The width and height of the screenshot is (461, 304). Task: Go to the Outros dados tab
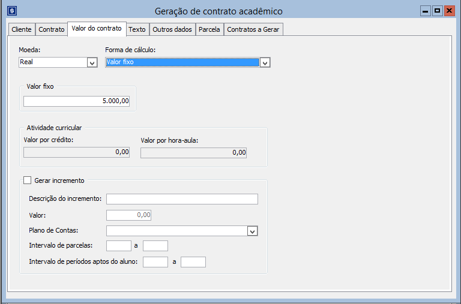coord(172,29)
